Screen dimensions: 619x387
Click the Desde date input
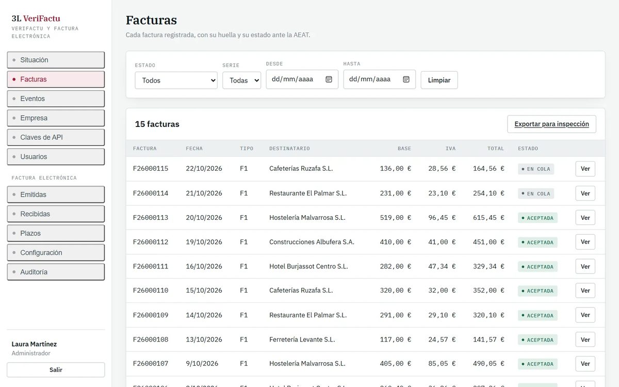coord(302,79)
